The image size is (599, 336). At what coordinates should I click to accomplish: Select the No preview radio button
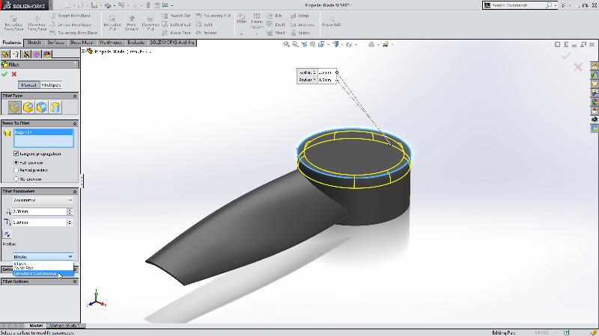(x=16, y=178)
